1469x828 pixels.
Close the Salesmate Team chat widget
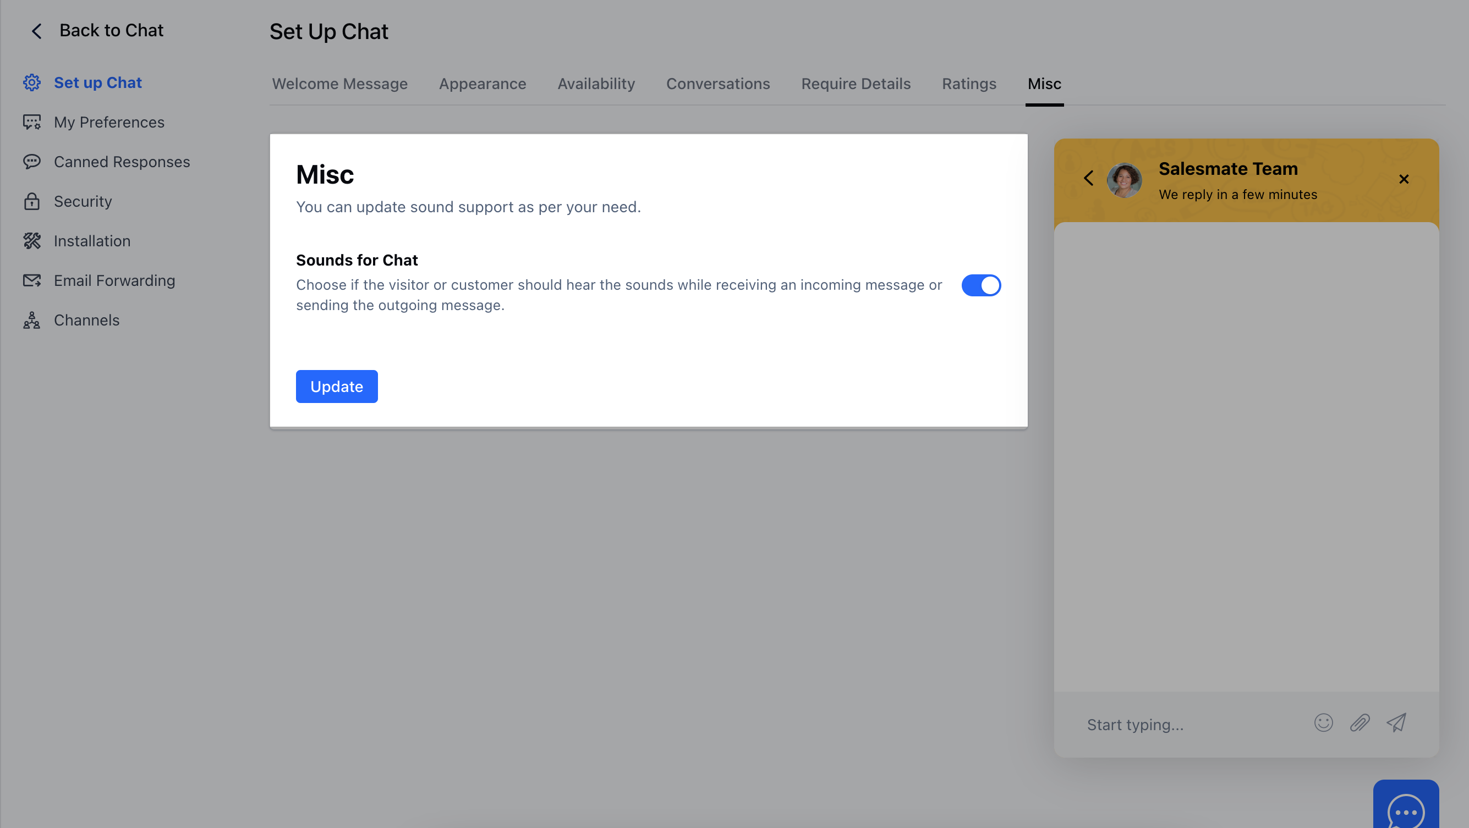[1404, 179]
